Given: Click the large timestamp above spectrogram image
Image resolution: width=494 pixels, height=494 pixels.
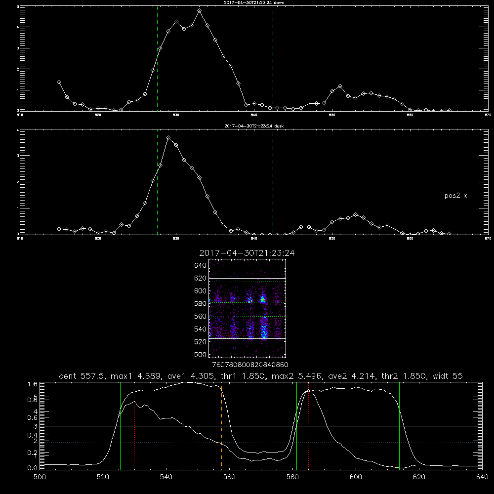Looking at the screenshot, I should click(247, 253).
